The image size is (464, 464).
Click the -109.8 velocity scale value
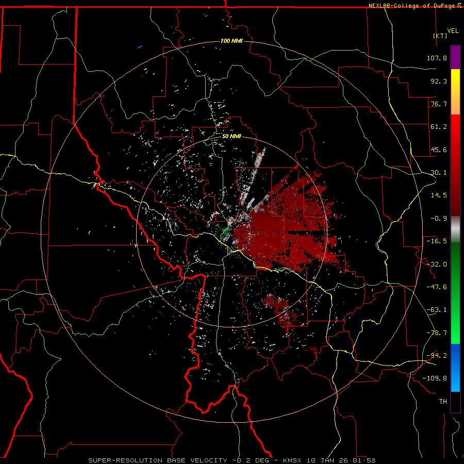point(435,378)
